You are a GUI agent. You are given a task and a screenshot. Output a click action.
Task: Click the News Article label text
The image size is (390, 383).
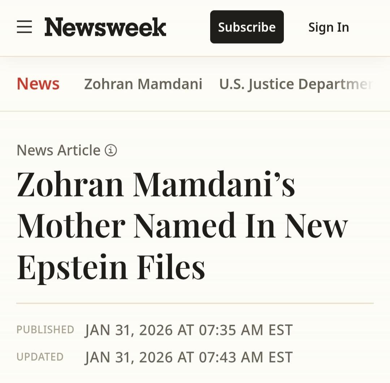[58, 150]
